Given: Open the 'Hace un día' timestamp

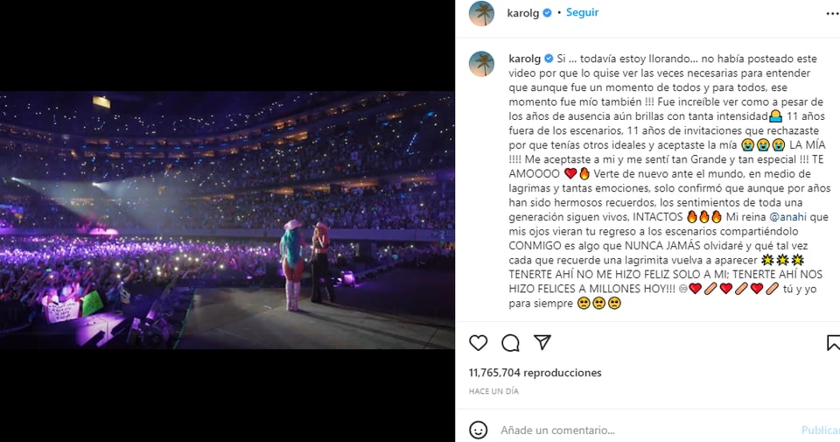Looking at the screenshot, I should coord(493,391).
